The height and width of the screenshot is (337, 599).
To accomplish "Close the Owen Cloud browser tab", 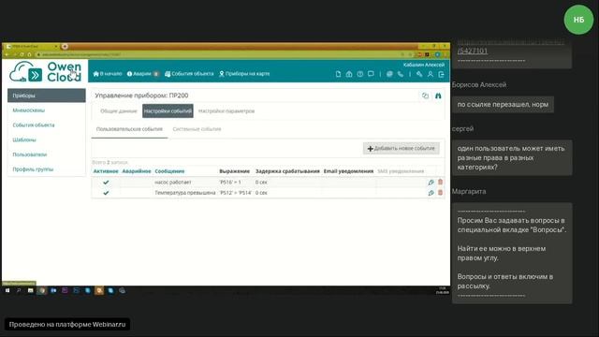I will click(56, 46).
